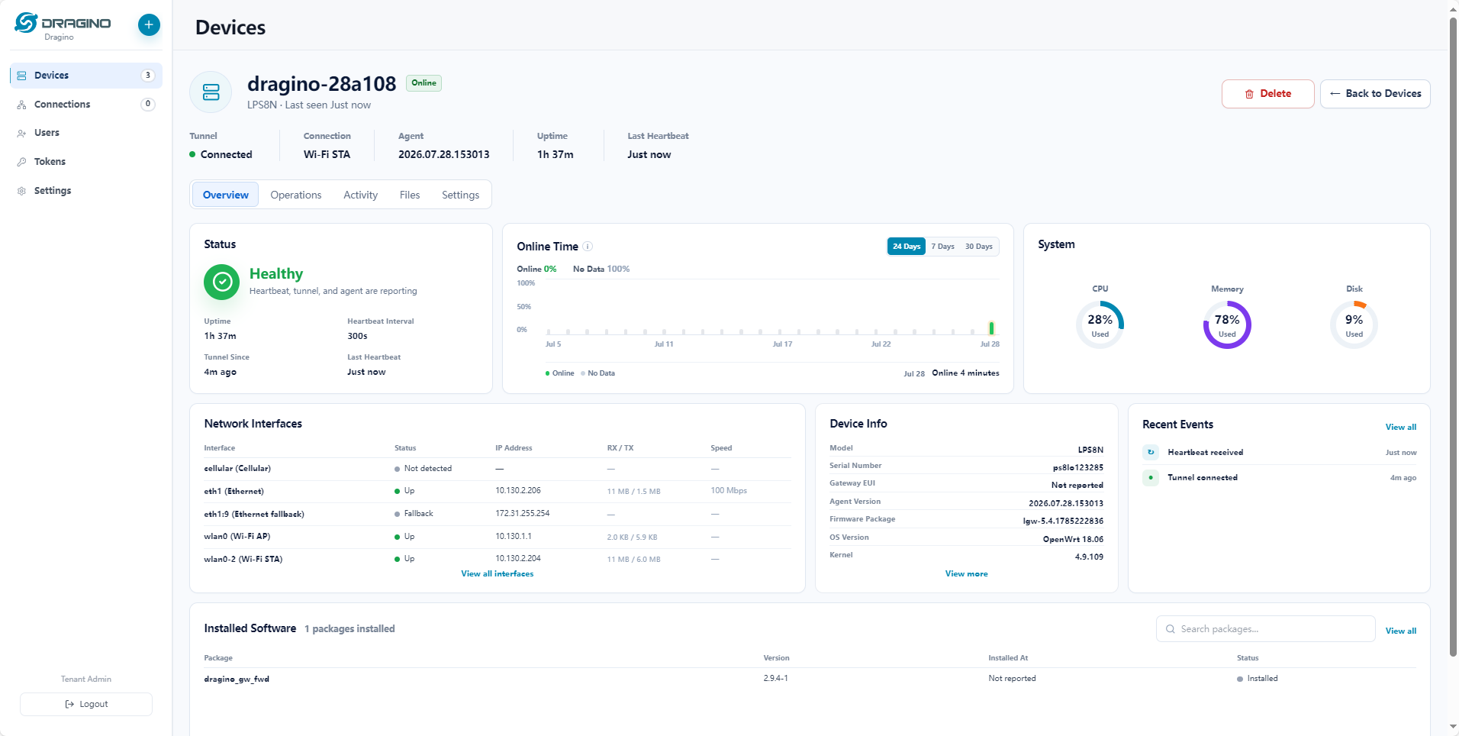Click the Tunnel connected event icon
The image size is (1459, 736).
pyautogui.click(x=1151, y=477)
